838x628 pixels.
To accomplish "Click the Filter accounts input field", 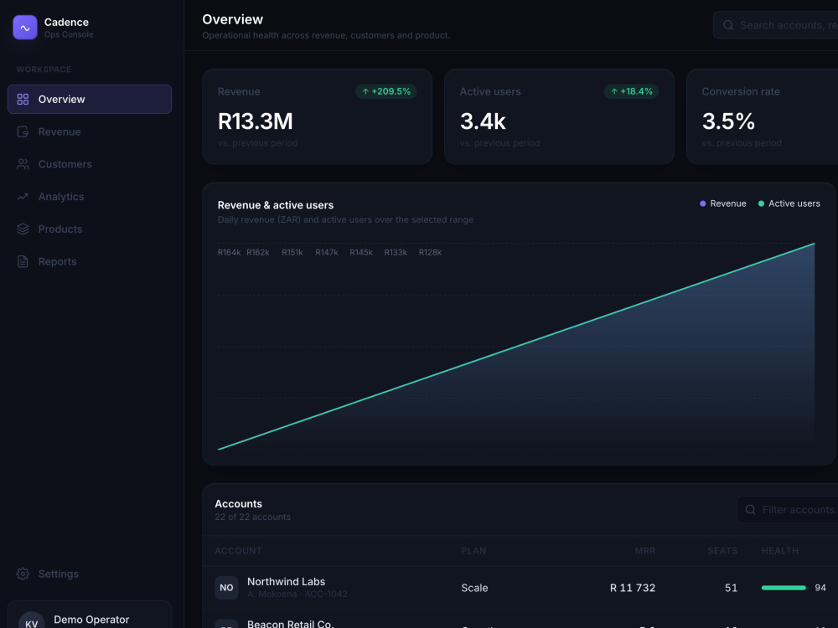I will tap(788, 510).
